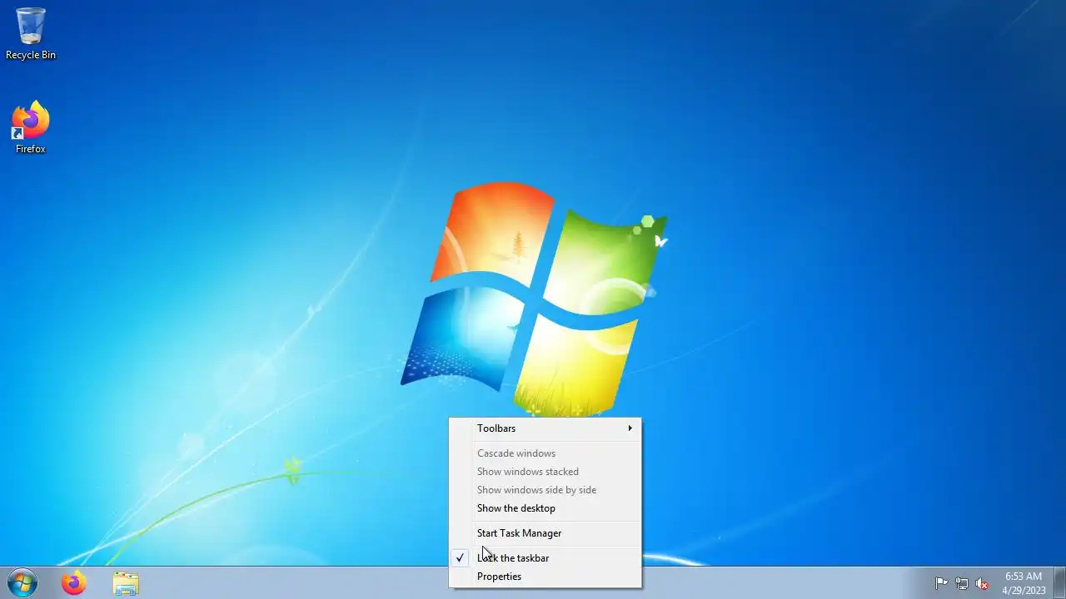Viewport: 1066px width, 599px height.
Task: Launch Firefox from the taskbar
Action: 74,583
